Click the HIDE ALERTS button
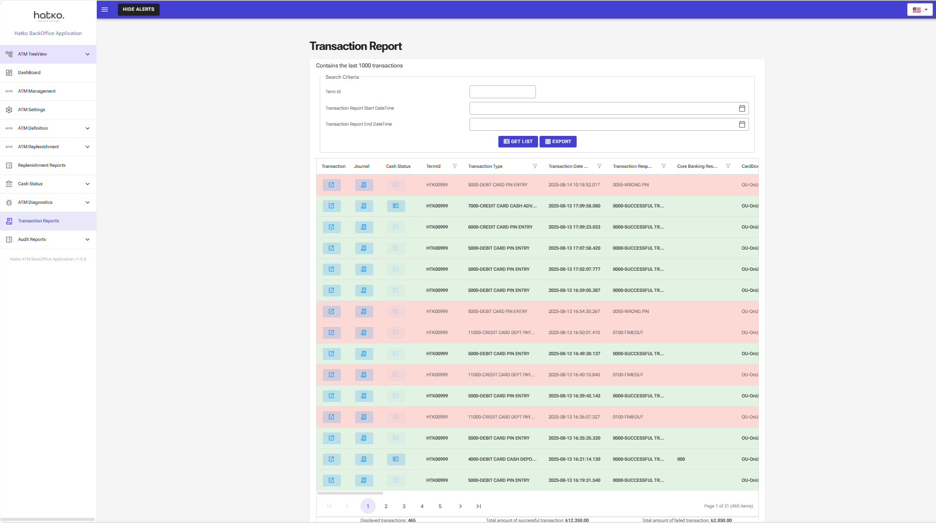 click(138, 9)
